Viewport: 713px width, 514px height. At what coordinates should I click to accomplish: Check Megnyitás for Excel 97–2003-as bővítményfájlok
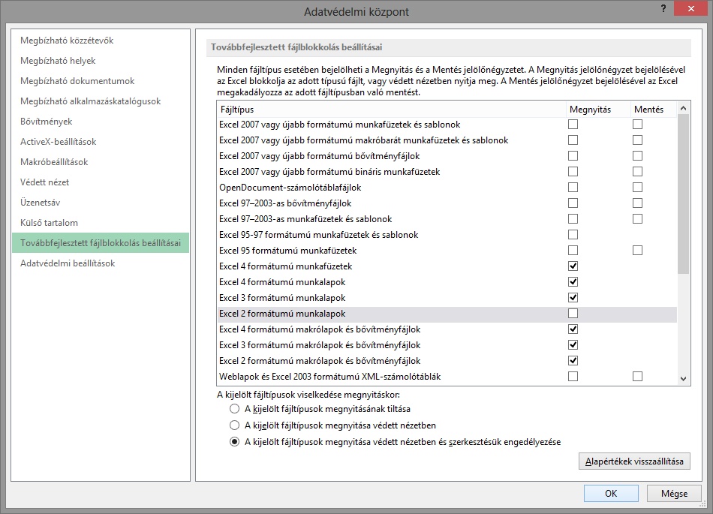[573, 203]
